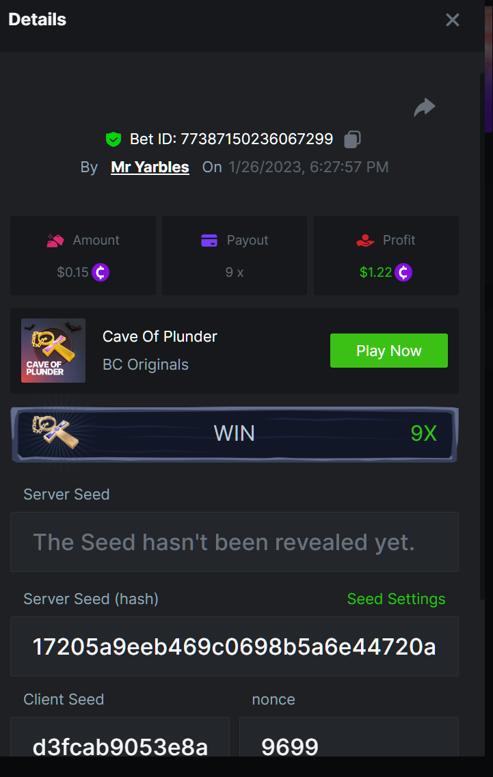Viewport: 493px width, 777px height.
Task: Click the Play Now button
Action: 389,351
